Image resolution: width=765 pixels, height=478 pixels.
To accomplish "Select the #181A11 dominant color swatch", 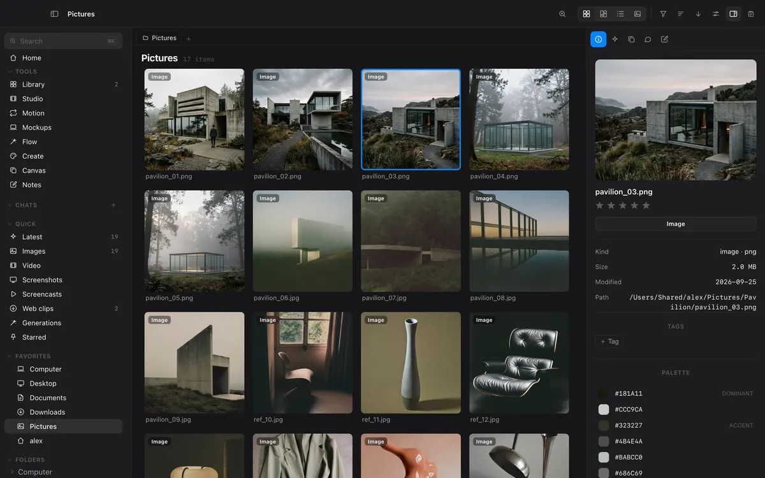I will (604, 394).
